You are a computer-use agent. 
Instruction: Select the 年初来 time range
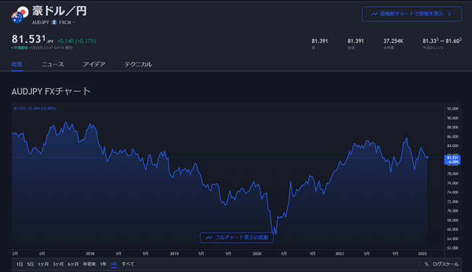[x=89, y=264]
